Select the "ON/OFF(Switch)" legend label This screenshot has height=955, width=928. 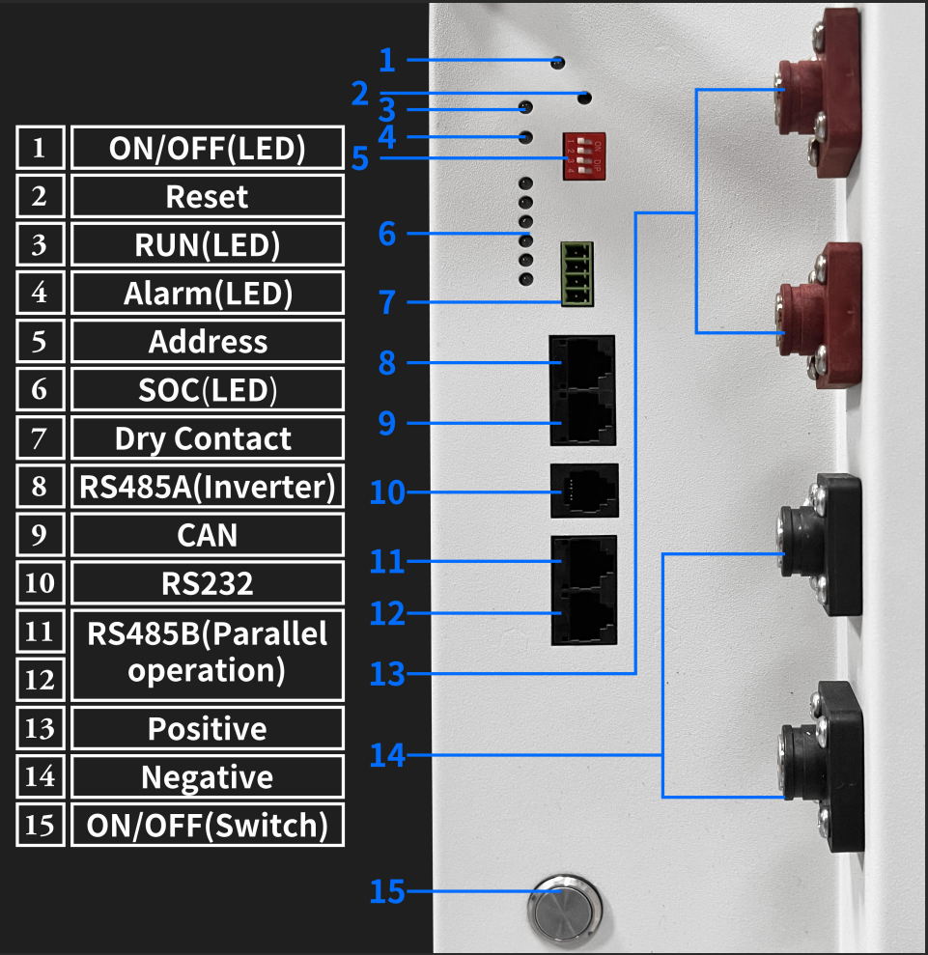click(208, 825)
